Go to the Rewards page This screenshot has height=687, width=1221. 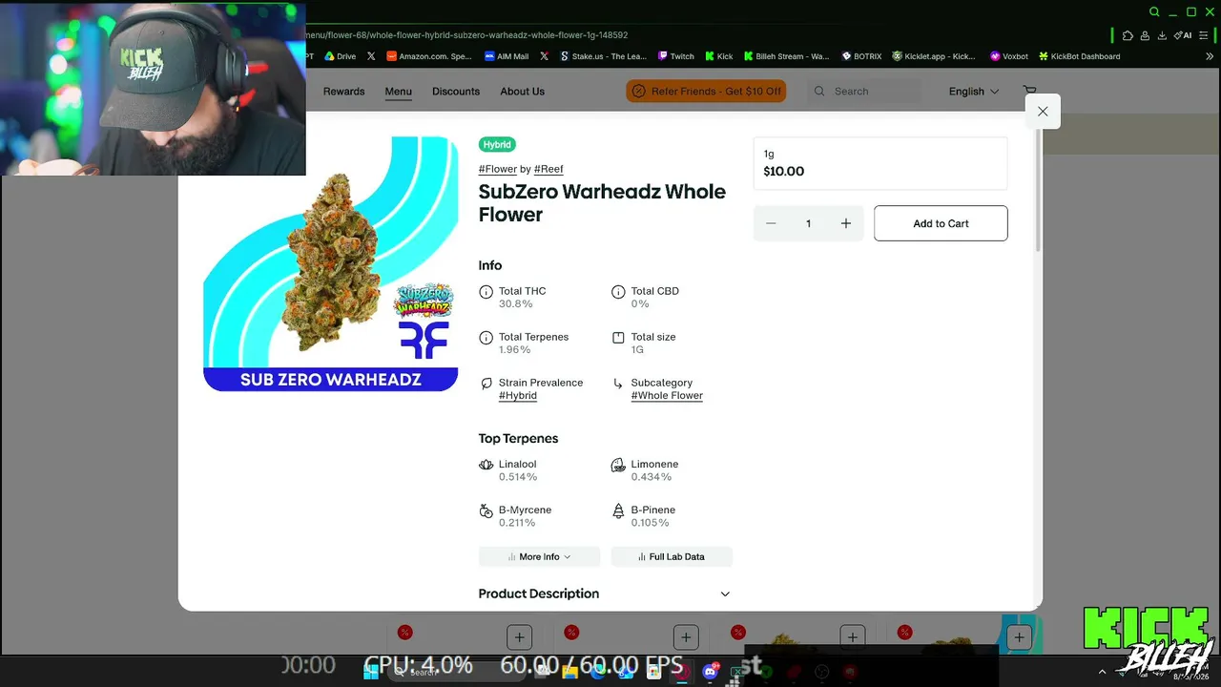[343, 92]
